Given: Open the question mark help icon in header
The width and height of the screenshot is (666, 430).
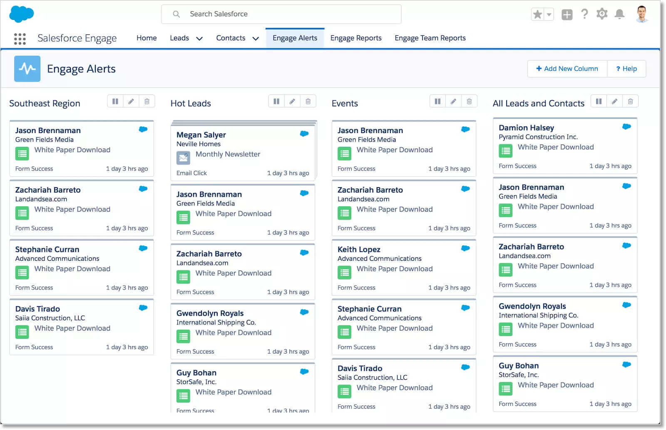Looking at the screenshot, I should pos(584,15).
